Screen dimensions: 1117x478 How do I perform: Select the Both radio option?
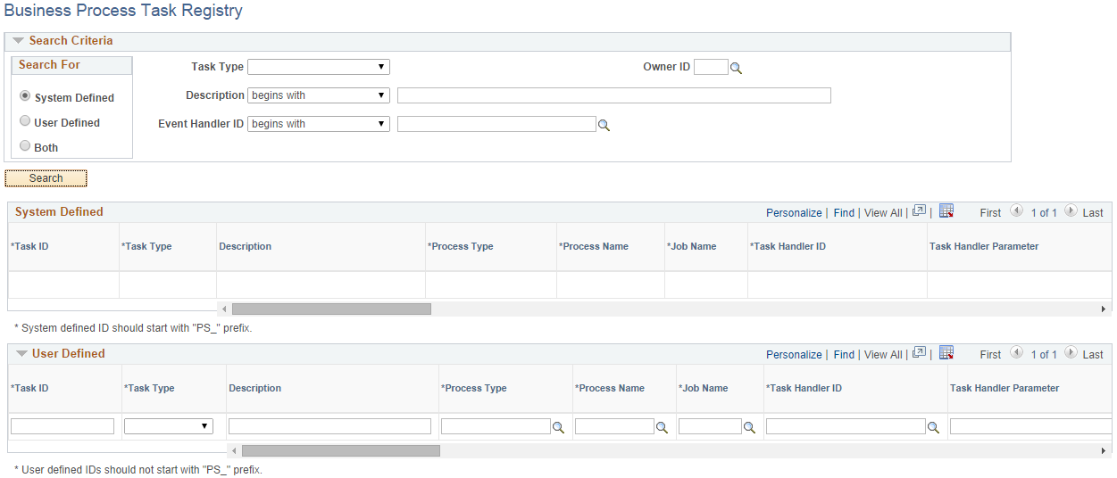[25, 146]
